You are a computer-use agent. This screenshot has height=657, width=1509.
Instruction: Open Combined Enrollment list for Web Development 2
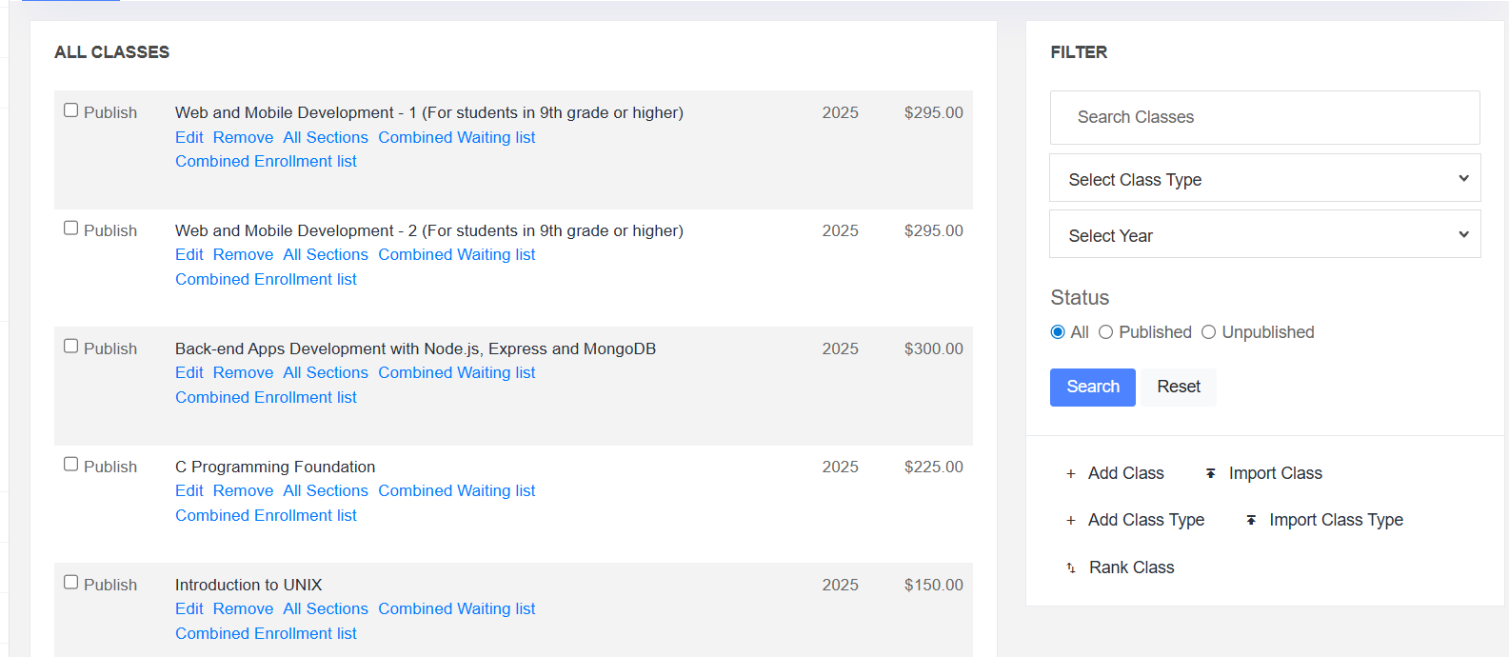point(266,280)
